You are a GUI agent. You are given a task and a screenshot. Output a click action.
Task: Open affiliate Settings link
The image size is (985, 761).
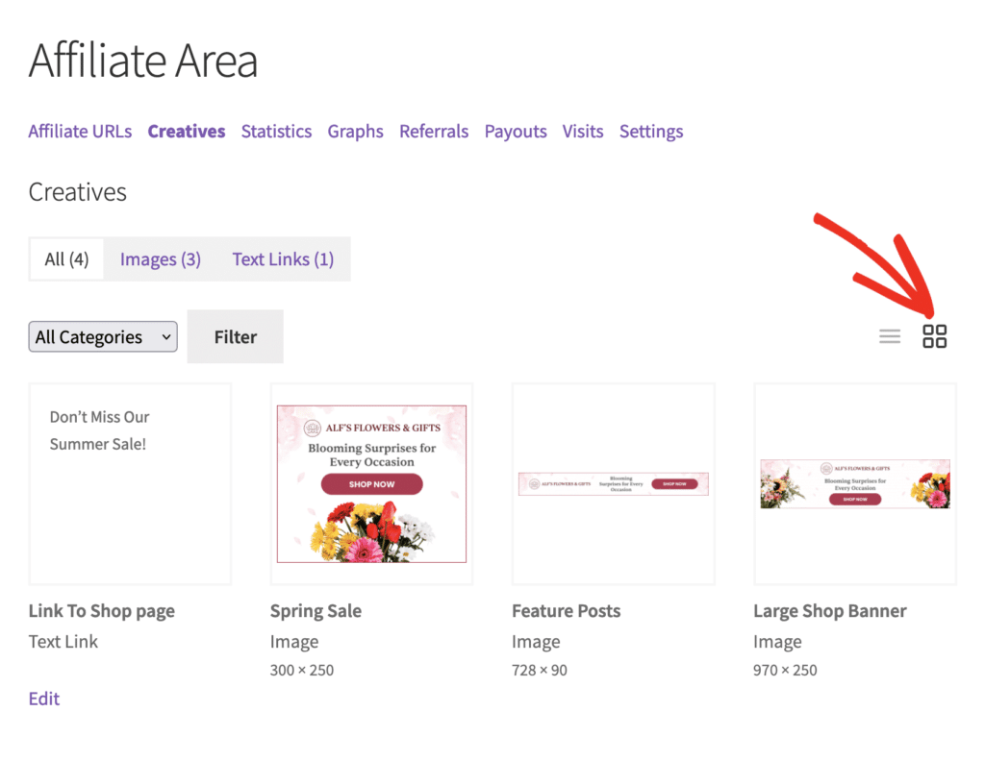651,131
